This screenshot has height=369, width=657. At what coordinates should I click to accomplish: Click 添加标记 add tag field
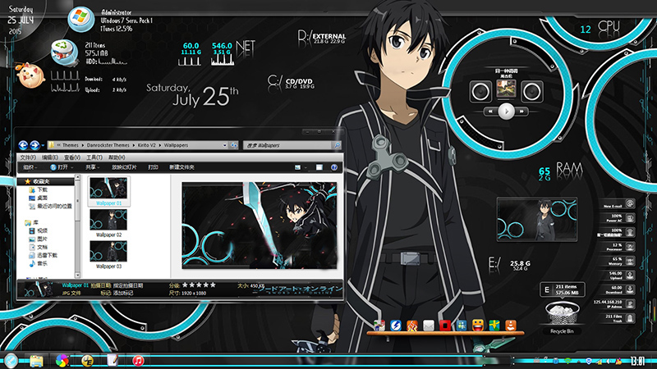click(122, 293)
